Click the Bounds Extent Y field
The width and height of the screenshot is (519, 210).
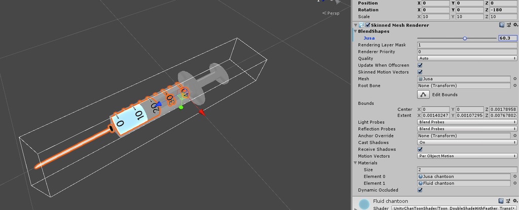[470, 116]
